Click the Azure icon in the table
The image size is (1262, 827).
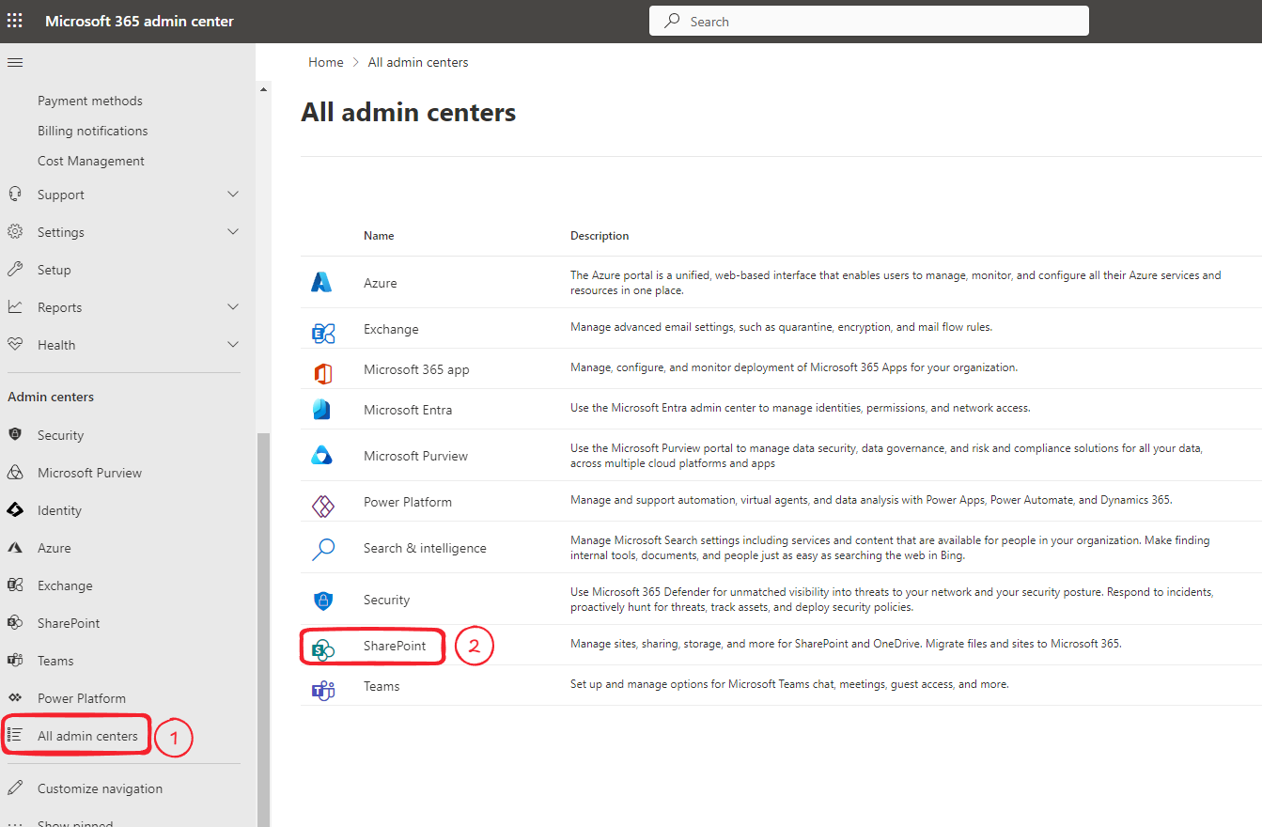(x=322, y=283)
